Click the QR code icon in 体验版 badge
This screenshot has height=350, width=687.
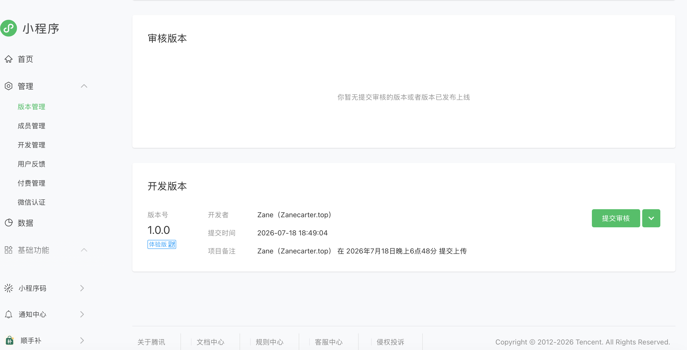coord(172,244)
